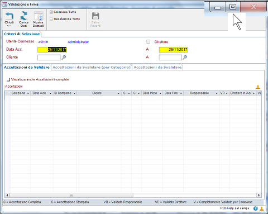Open the Responsabile column dropdown
Screen dimensions: 268x214
click(217, 93)
